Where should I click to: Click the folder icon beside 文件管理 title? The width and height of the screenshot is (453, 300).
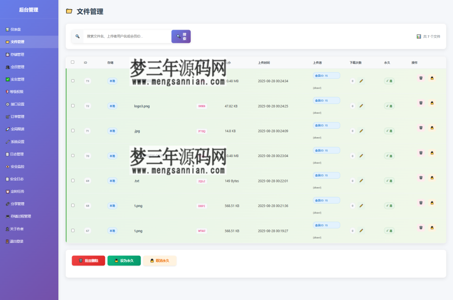pos(69,12)
